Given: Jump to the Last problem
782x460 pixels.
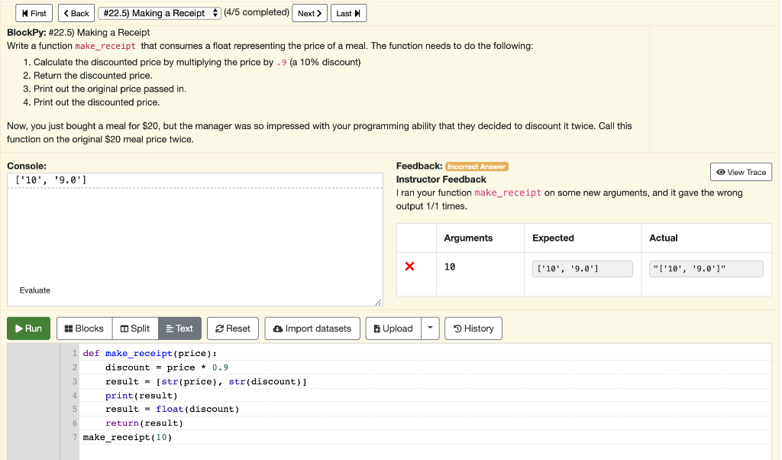Looking at the screenshot, I should pos(348,14).
